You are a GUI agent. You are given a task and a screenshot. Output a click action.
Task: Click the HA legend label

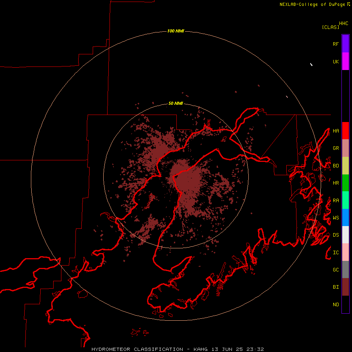coord(336,131)
